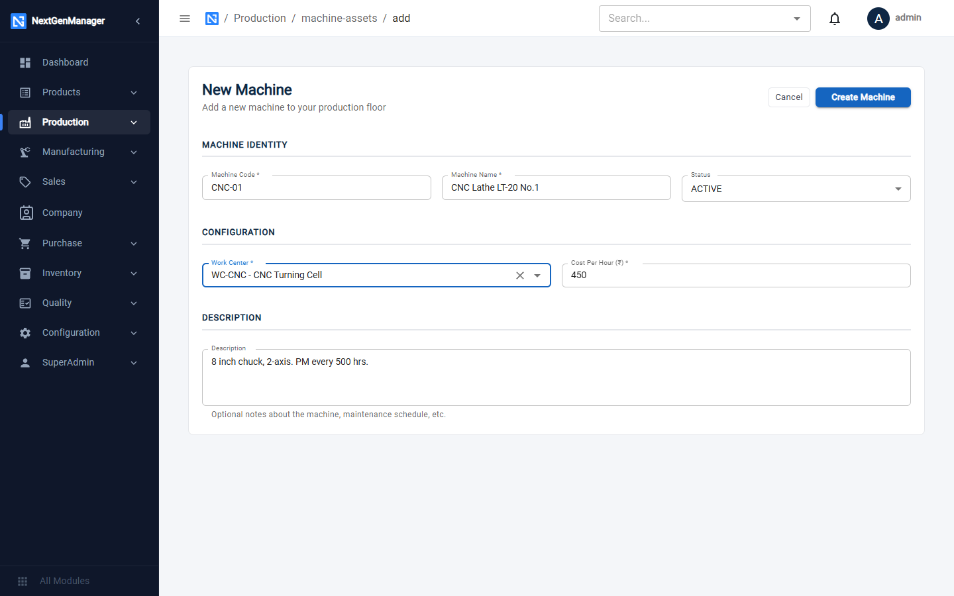Click the Production factory icon

[x=25, y=123]
